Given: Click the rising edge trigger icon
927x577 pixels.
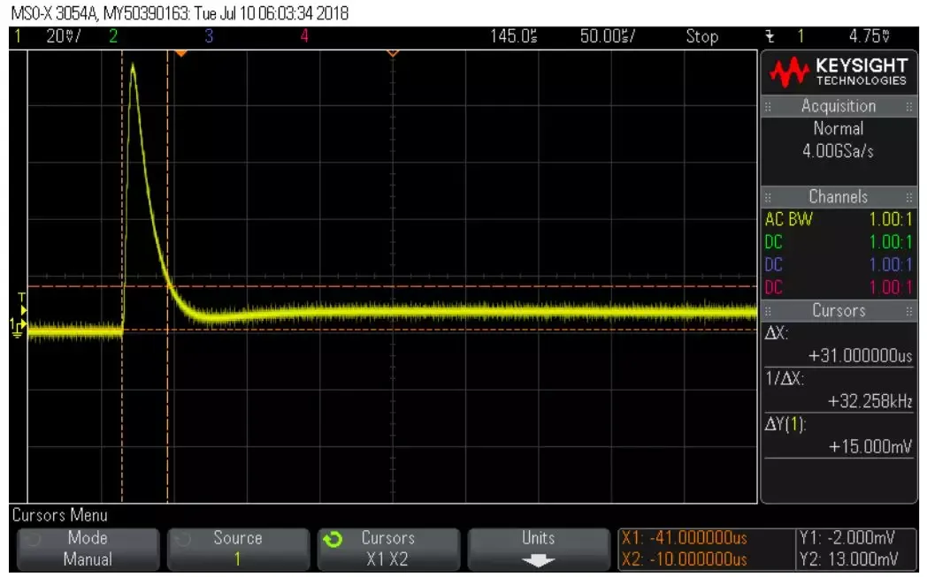Looking at the screenshot, I should (770, 36).
